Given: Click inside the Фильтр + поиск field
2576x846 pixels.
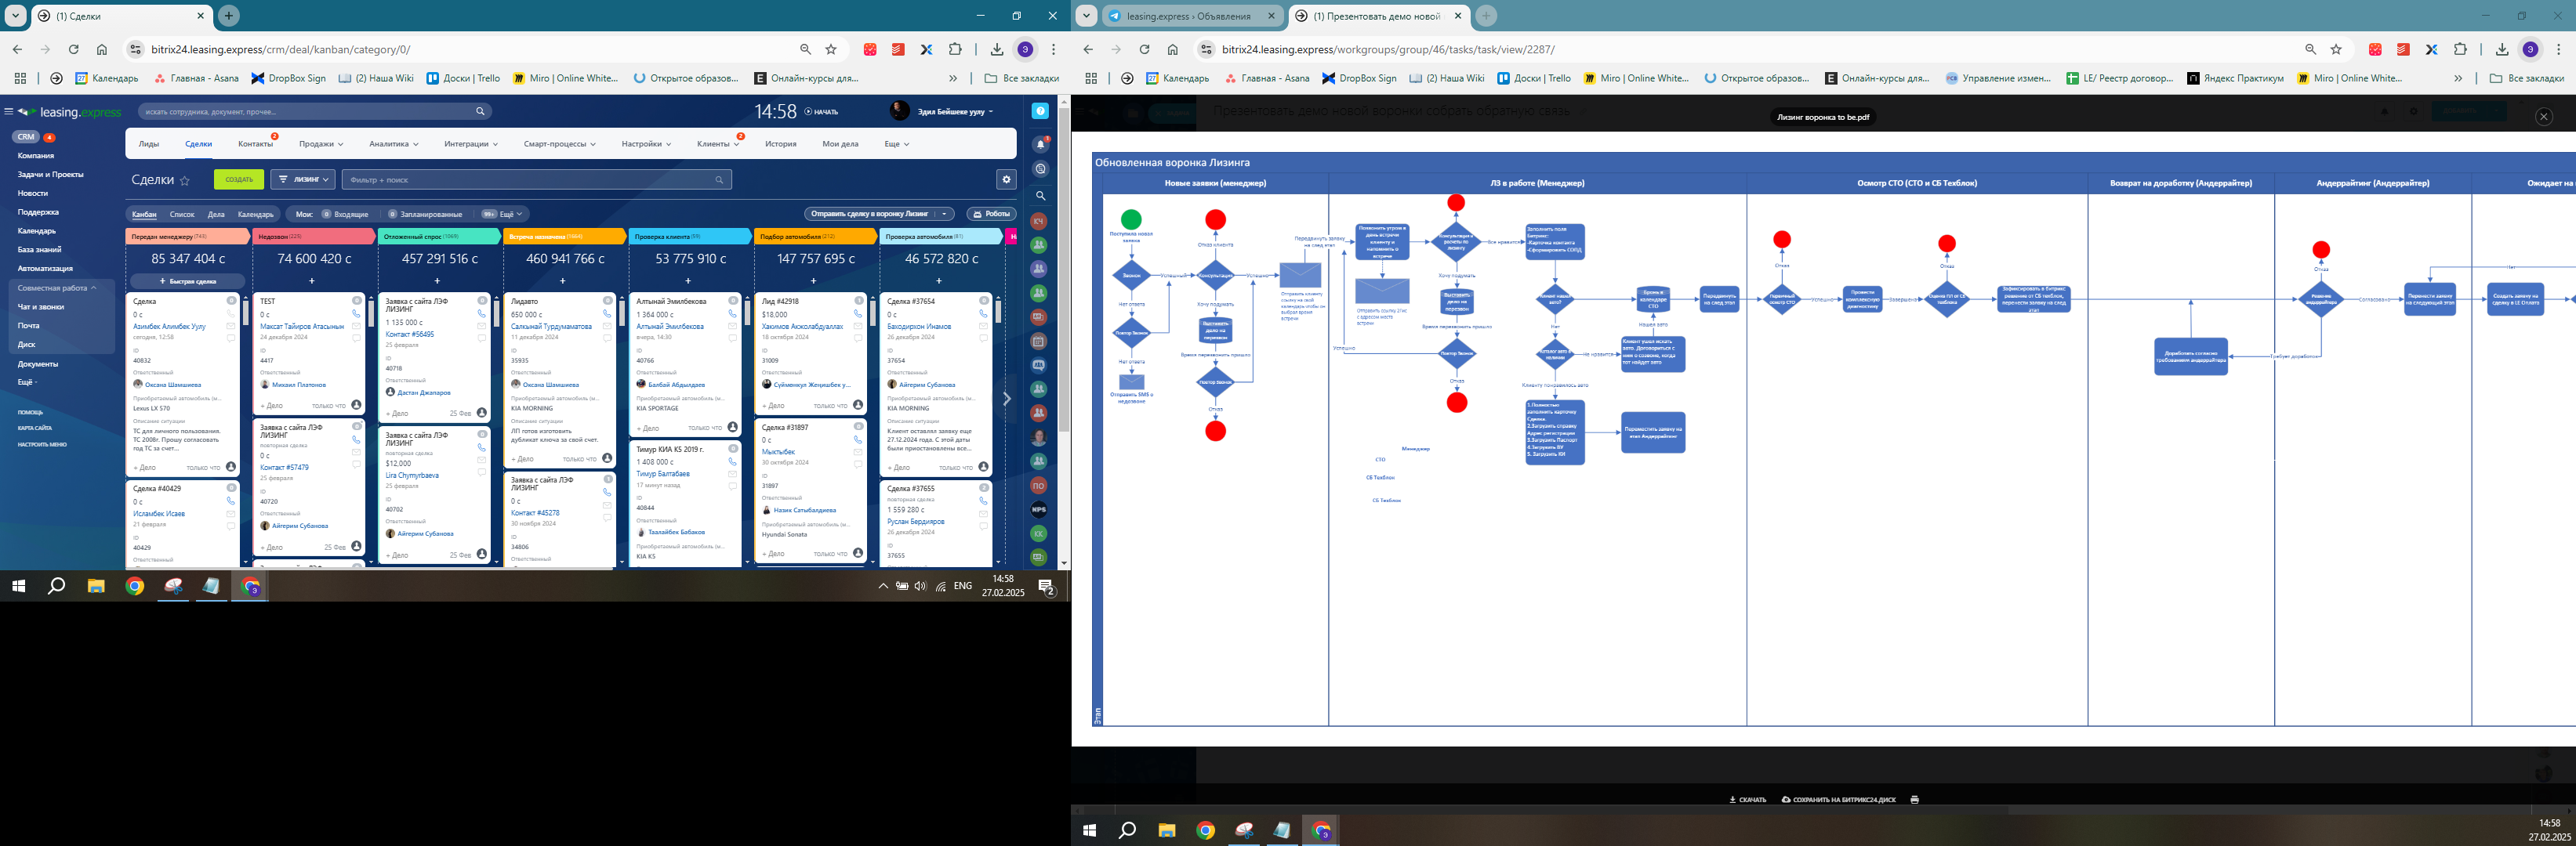Looking at the screenshot, I should tap(537, 180).
